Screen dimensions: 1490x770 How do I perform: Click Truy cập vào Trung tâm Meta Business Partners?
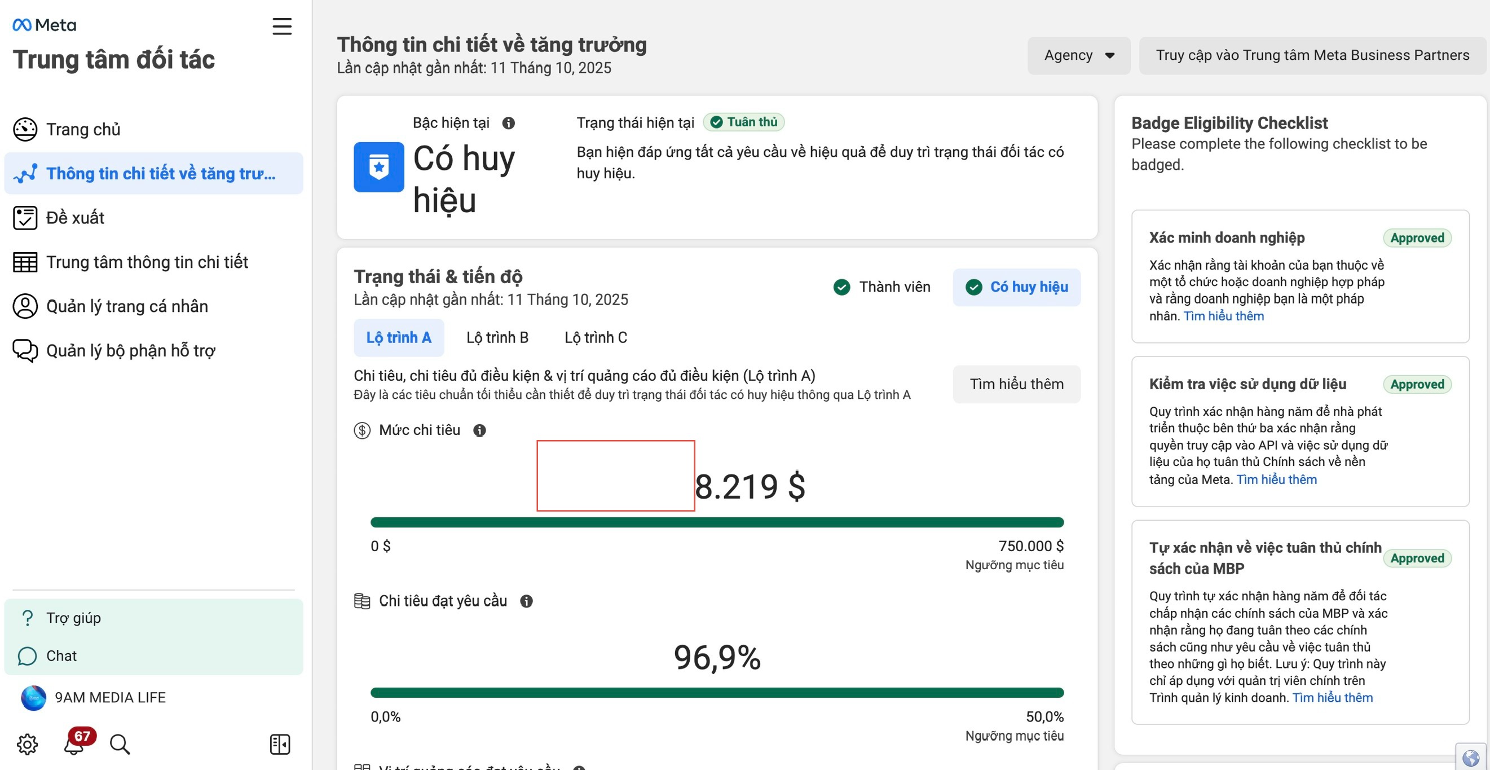coord(1312,55)
